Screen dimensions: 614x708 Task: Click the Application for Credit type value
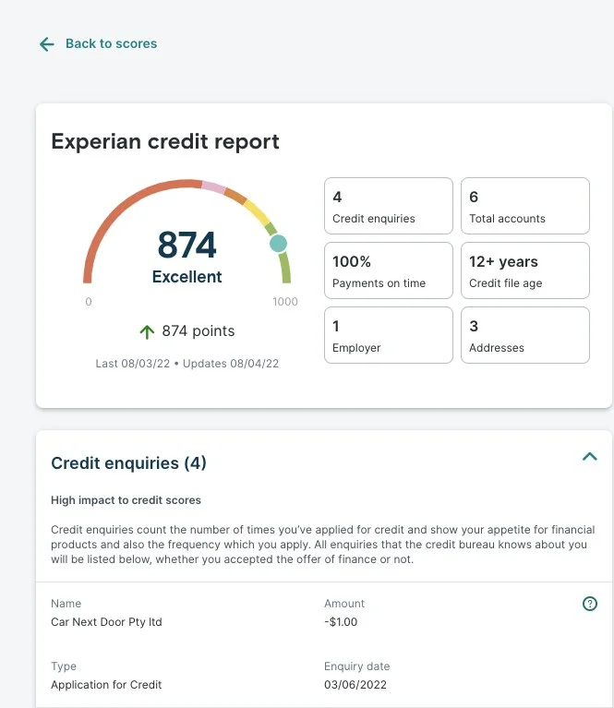[106, 685]
